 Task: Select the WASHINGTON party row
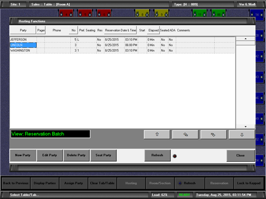click(122, 50)
